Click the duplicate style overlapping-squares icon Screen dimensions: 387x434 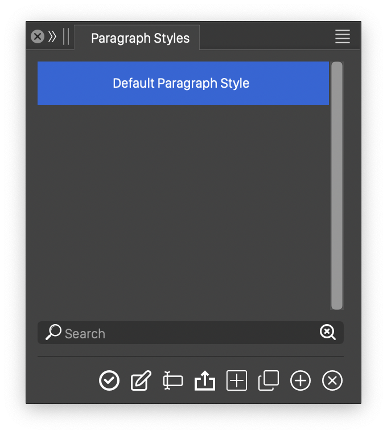pos(269,380)
